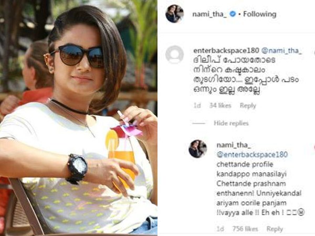315x236 pixels.
Task: Click the woman with sunglasses photo
Action: pyautogui.click(x=79, y=118)
